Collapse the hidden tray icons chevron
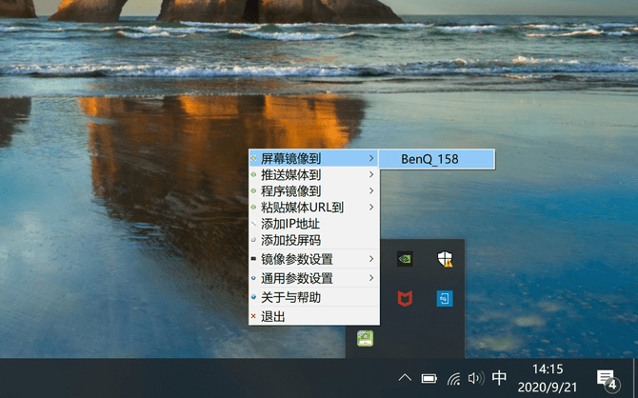Screen dimensions: 638x398 click(x=405, y=378)
